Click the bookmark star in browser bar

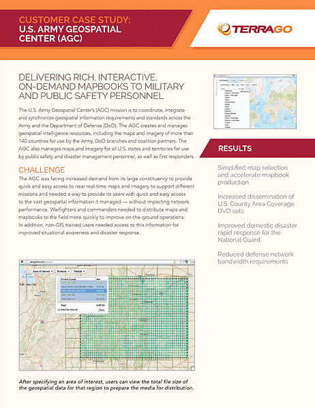[x=175, y=262]
